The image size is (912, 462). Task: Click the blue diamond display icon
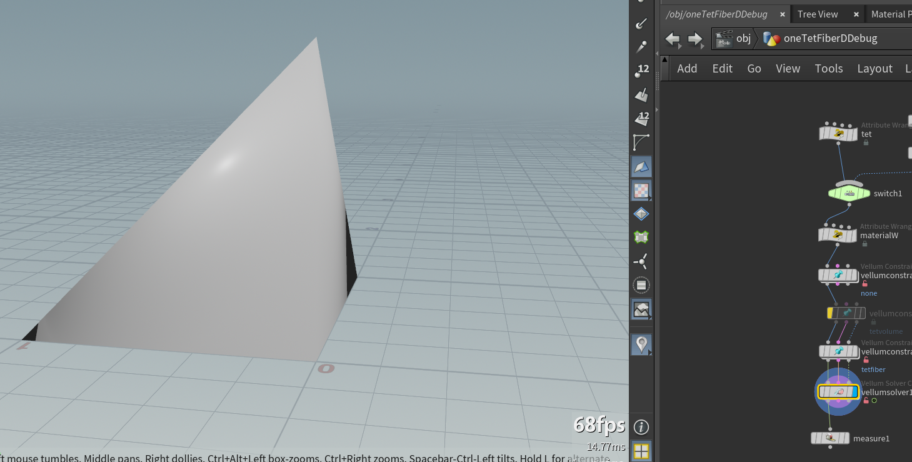pyautogui.click(x=641, y=214)
